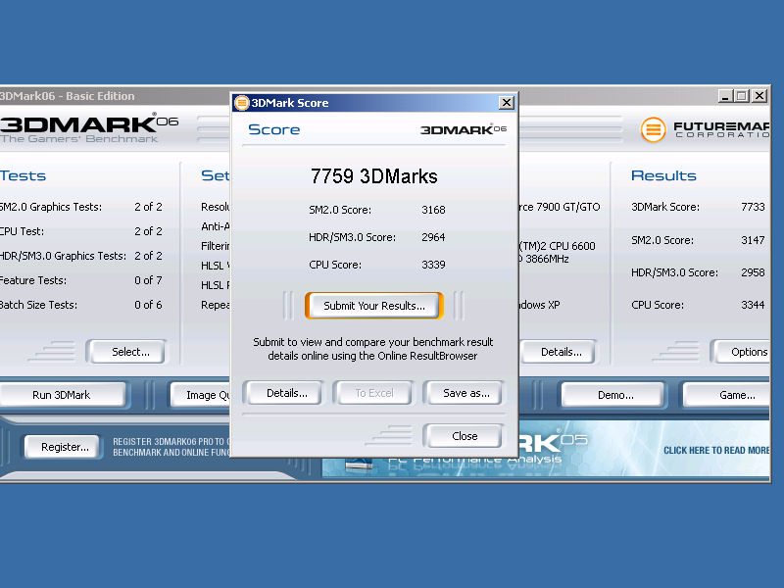Image resolution: width=784 pixels, height=588 pixels.
Task: Click the Results HDR/SM3.0 value 2958
Action: coord(753,273)
